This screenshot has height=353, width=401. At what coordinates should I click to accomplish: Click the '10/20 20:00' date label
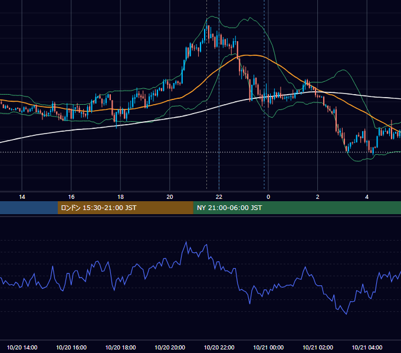tap(170, 347)
